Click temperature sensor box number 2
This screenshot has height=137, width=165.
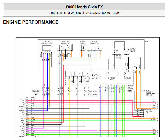79,74
